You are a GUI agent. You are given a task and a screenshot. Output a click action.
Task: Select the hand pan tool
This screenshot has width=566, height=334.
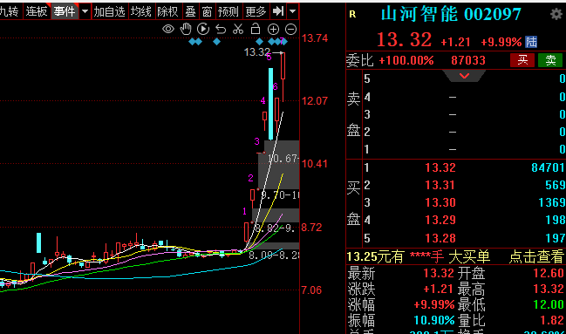(x=186, y=29)
